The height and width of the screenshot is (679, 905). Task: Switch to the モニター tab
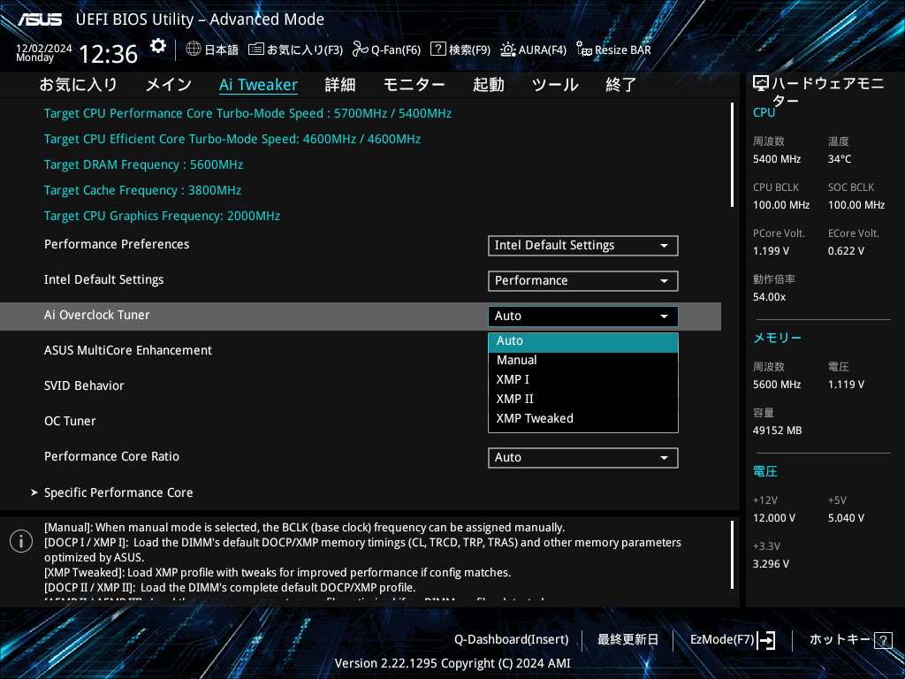click(x=414, y=85)
